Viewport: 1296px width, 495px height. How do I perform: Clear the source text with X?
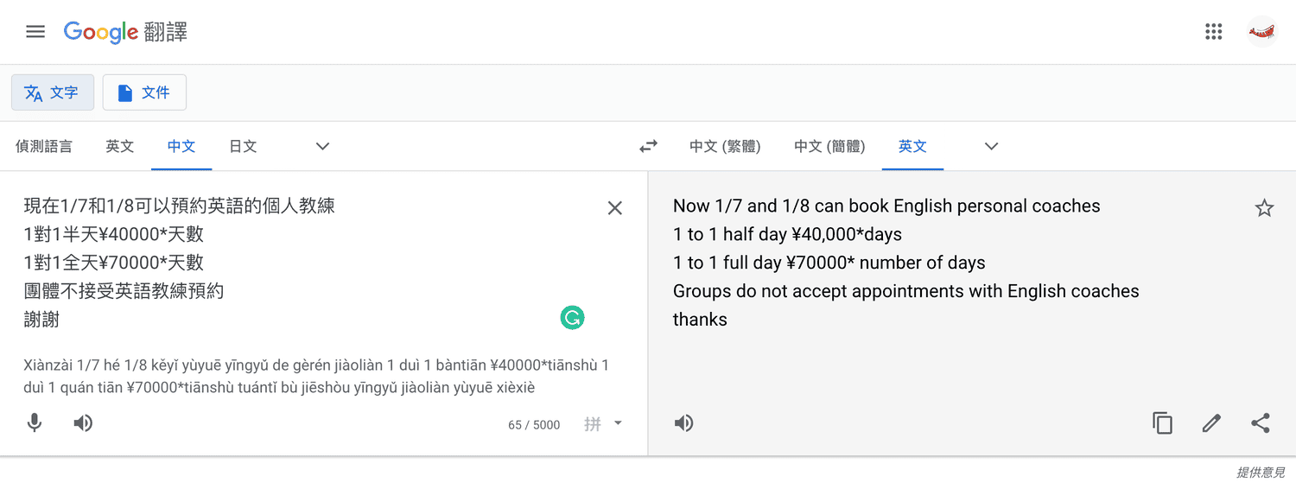click(x=615, y=207)
